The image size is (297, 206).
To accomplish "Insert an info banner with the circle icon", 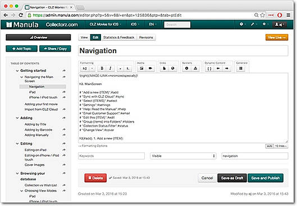I will coord(187,68).
